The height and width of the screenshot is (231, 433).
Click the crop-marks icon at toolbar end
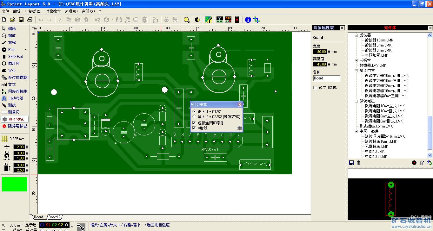[256, 20]
